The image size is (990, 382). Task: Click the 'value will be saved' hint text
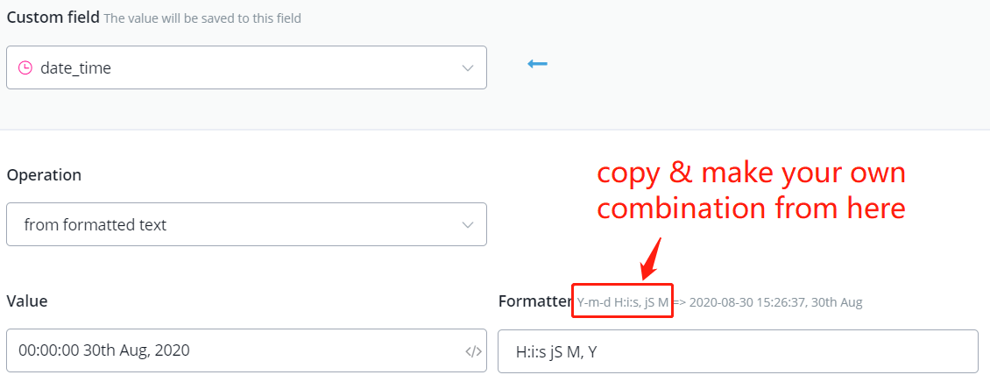click(x=202, y=18)
